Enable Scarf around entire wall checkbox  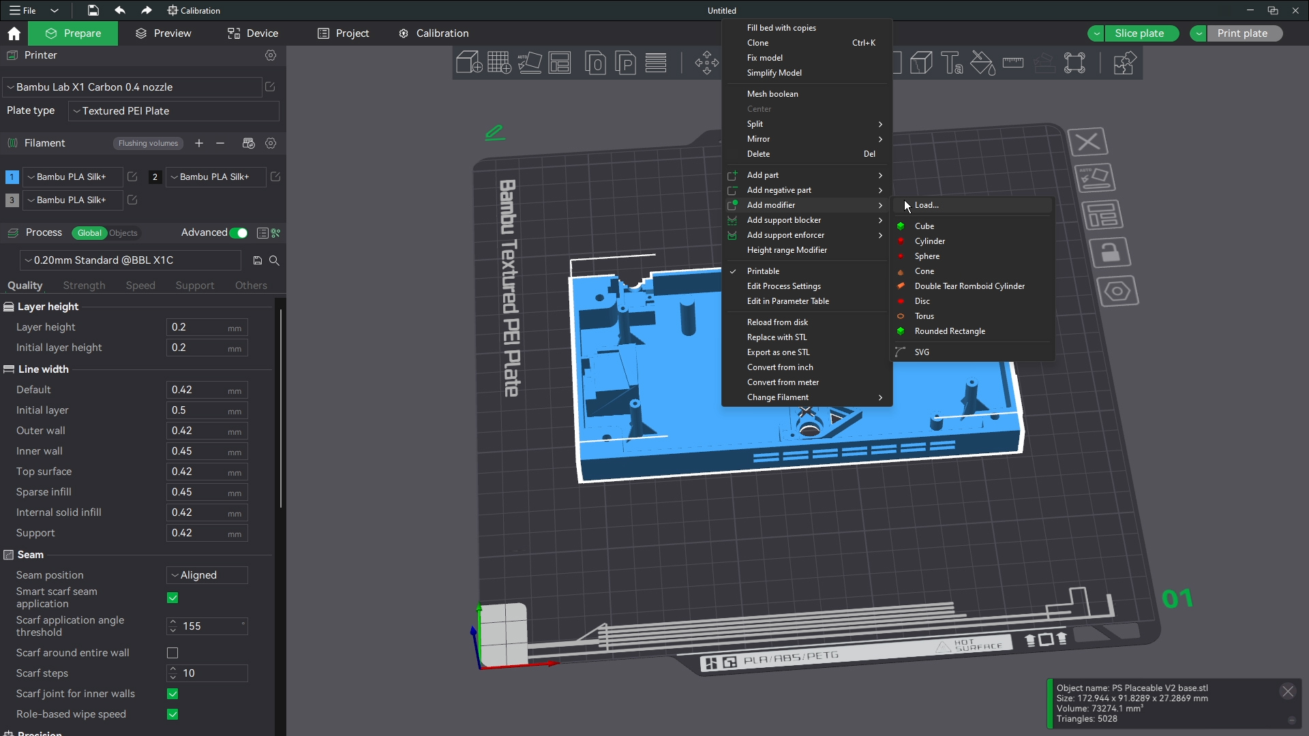[x=172, y=653]
